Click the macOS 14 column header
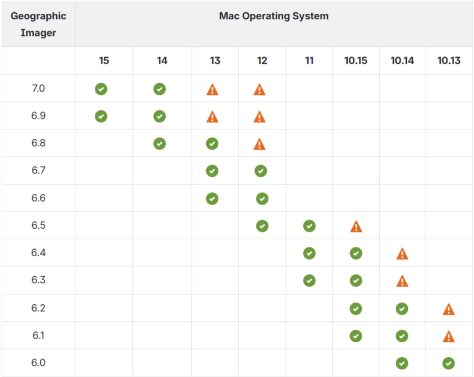The image size is (474, 377). click(x=162, y=61)
